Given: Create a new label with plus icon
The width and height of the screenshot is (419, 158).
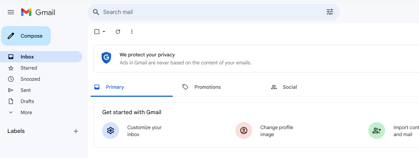Looking at the screenshot, I should pos(76,131).
